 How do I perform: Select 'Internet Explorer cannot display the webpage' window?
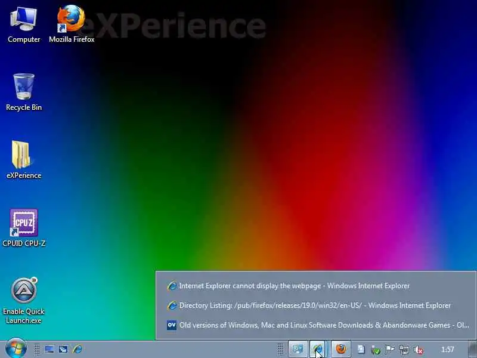click(316, 286)
